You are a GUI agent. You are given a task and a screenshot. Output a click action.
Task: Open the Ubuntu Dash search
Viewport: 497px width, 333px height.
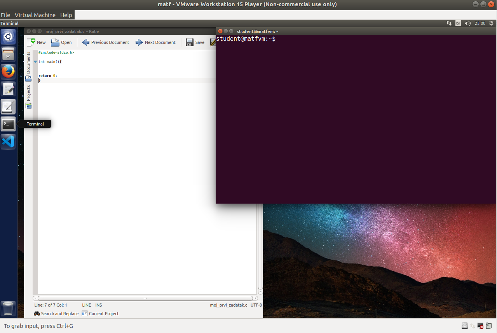coord(8,37)
